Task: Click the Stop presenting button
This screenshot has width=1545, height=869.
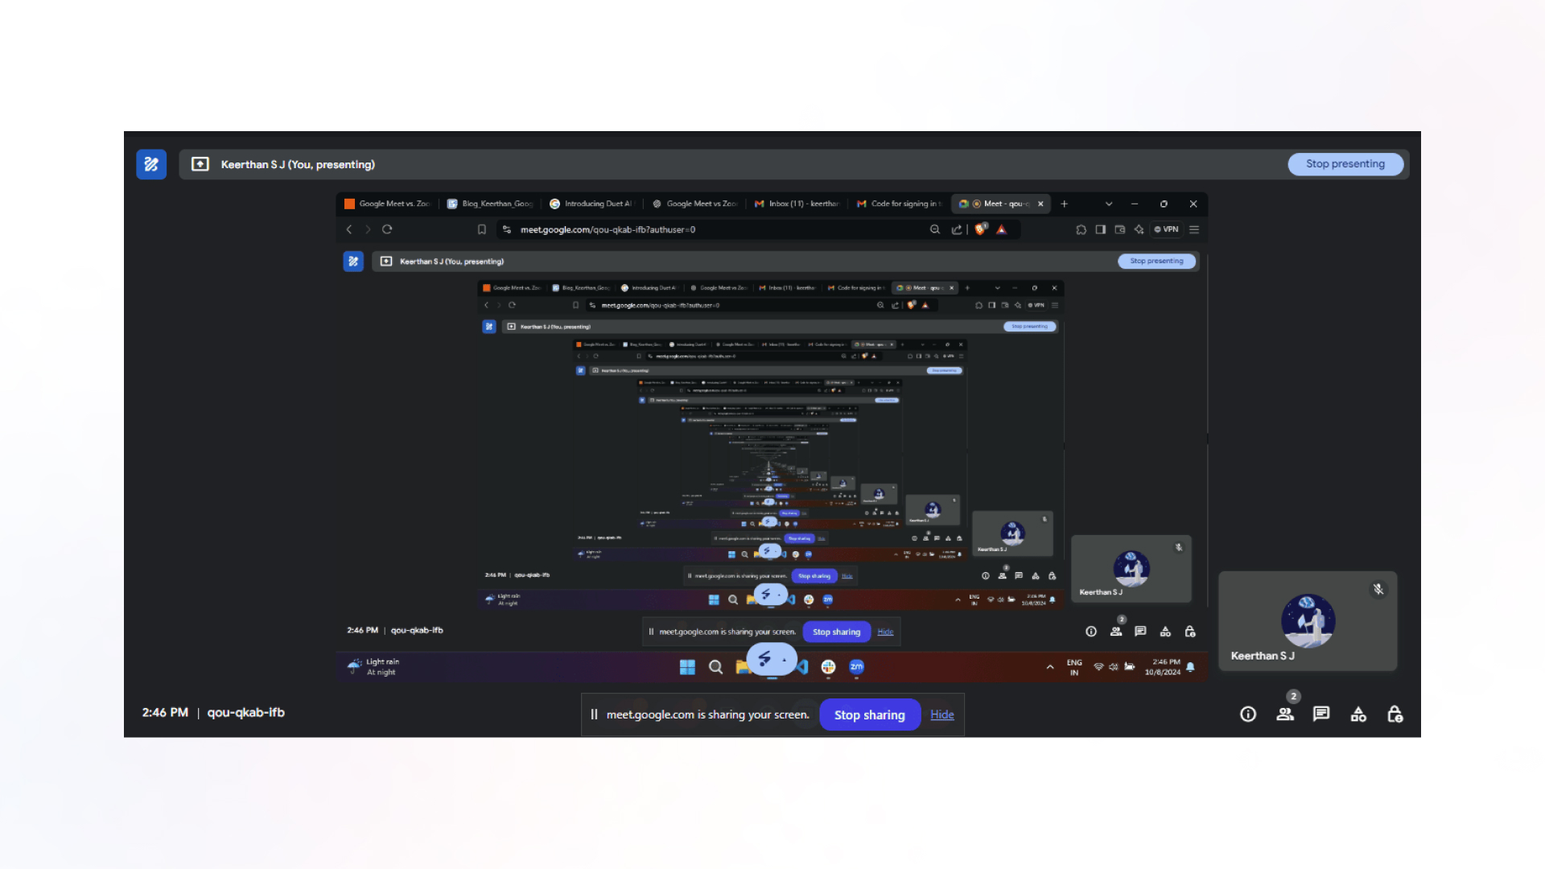Action: tap(1345, 163)
